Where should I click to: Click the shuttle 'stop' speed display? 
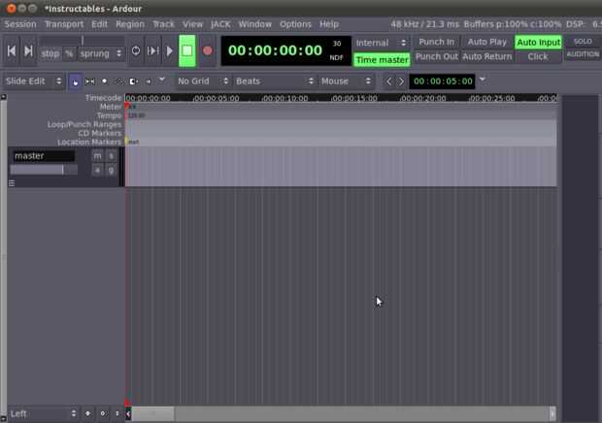coord(50,53)
